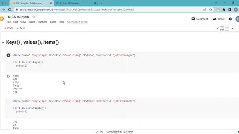Click the 'completed at 12:44 PM' status text

tap(119, 131)
